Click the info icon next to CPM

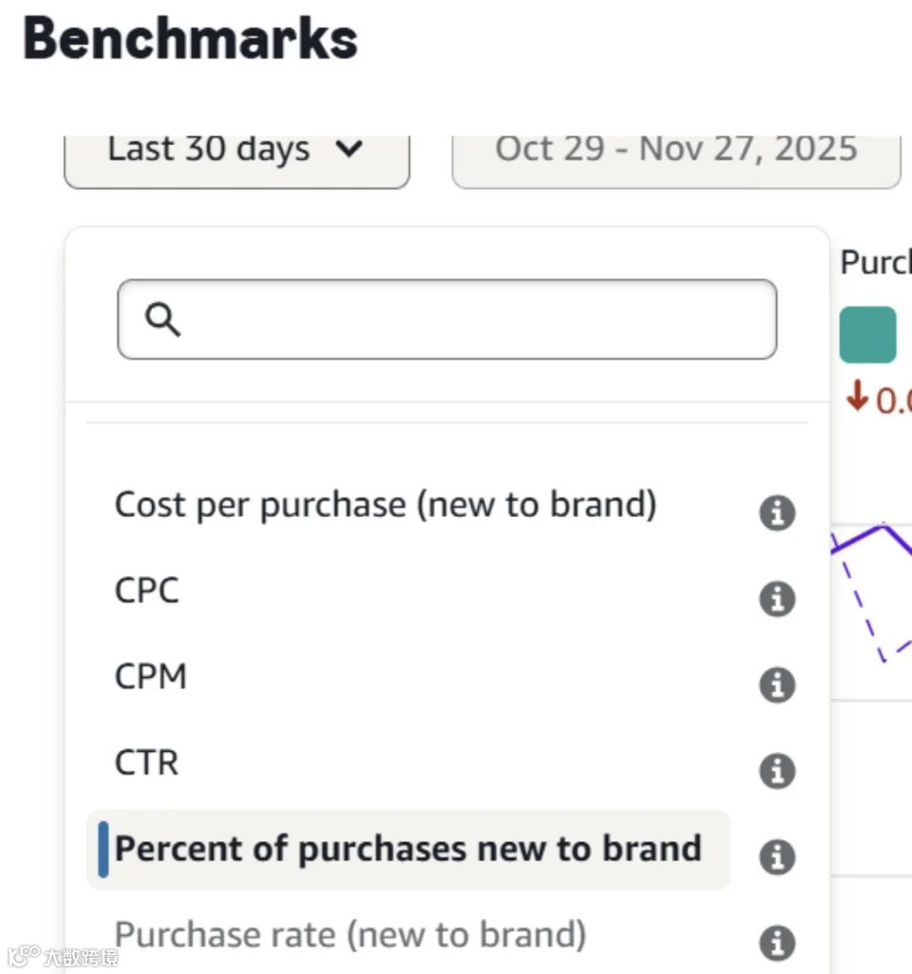777,685
